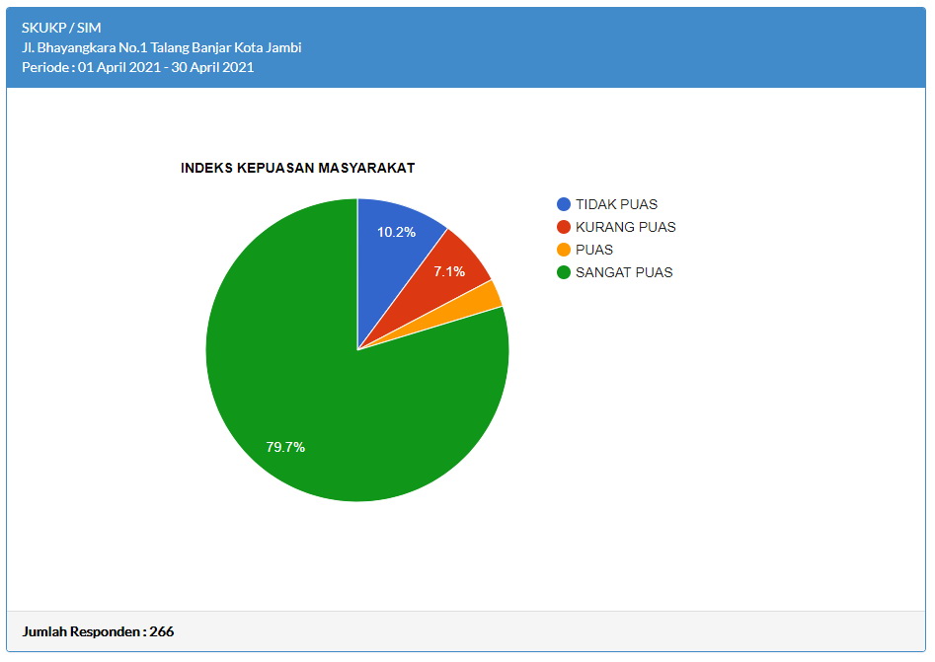Viewport: 935px width, 662px height.
Task: Select the PUAS legend text label
Action: tap(594, 250)
